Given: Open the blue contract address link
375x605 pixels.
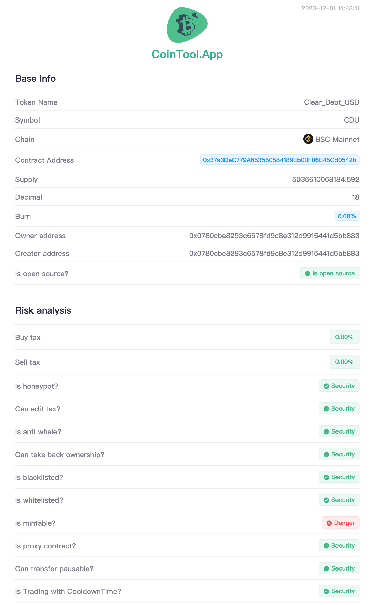Looking at the screenshot, I should [x=279, y=160].
